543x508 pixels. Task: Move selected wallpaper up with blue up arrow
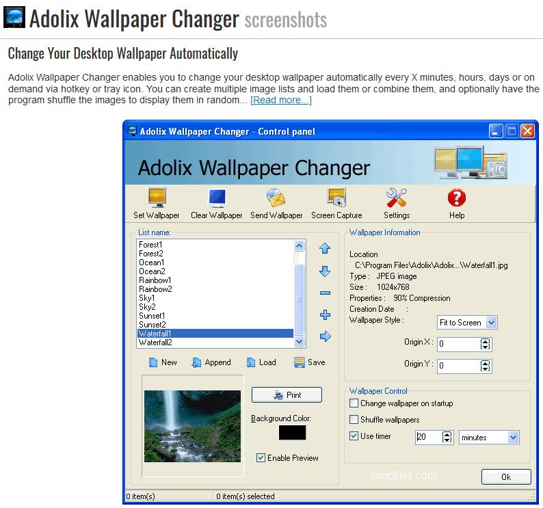(325, 248)
